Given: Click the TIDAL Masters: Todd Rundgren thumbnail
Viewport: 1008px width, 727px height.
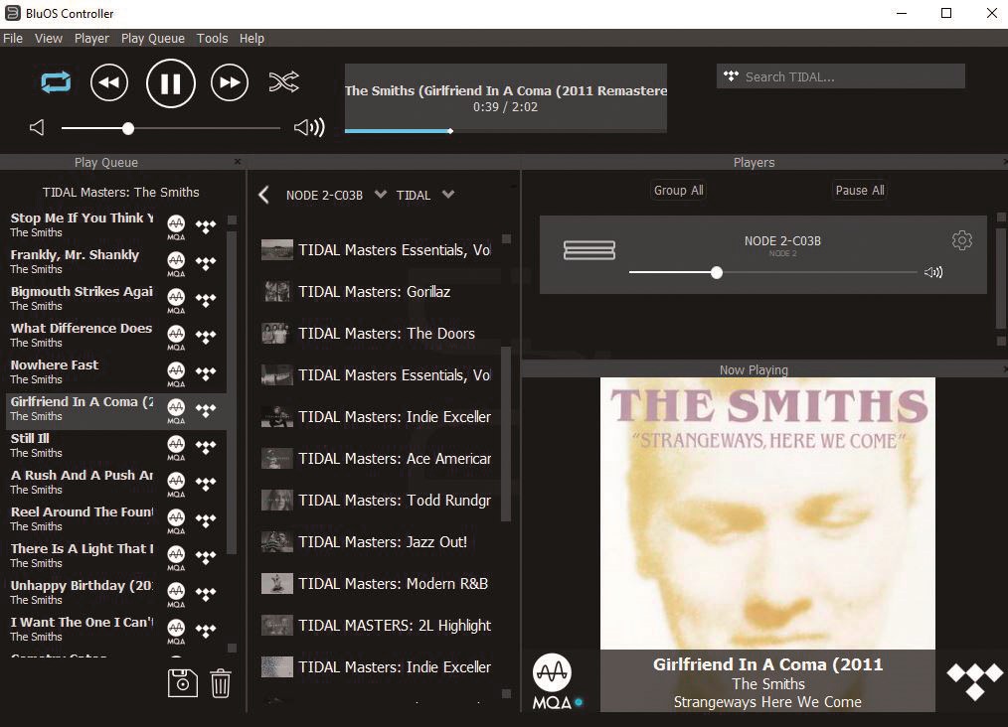Looking at the screenshot, I should pos(277,501).
